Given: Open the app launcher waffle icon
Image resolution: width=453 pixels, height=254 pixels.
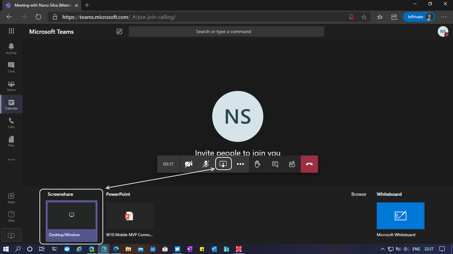Looking at the screenshot, I should (11, 31).
